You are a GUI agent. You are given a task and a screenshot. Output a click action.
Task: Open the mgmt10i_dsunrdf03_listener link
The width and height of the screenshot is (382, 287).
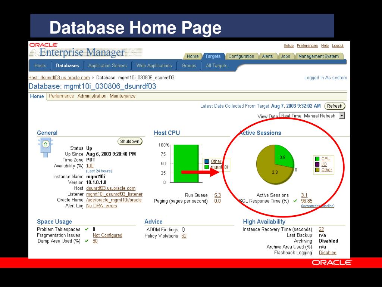(x=114, y=194)
